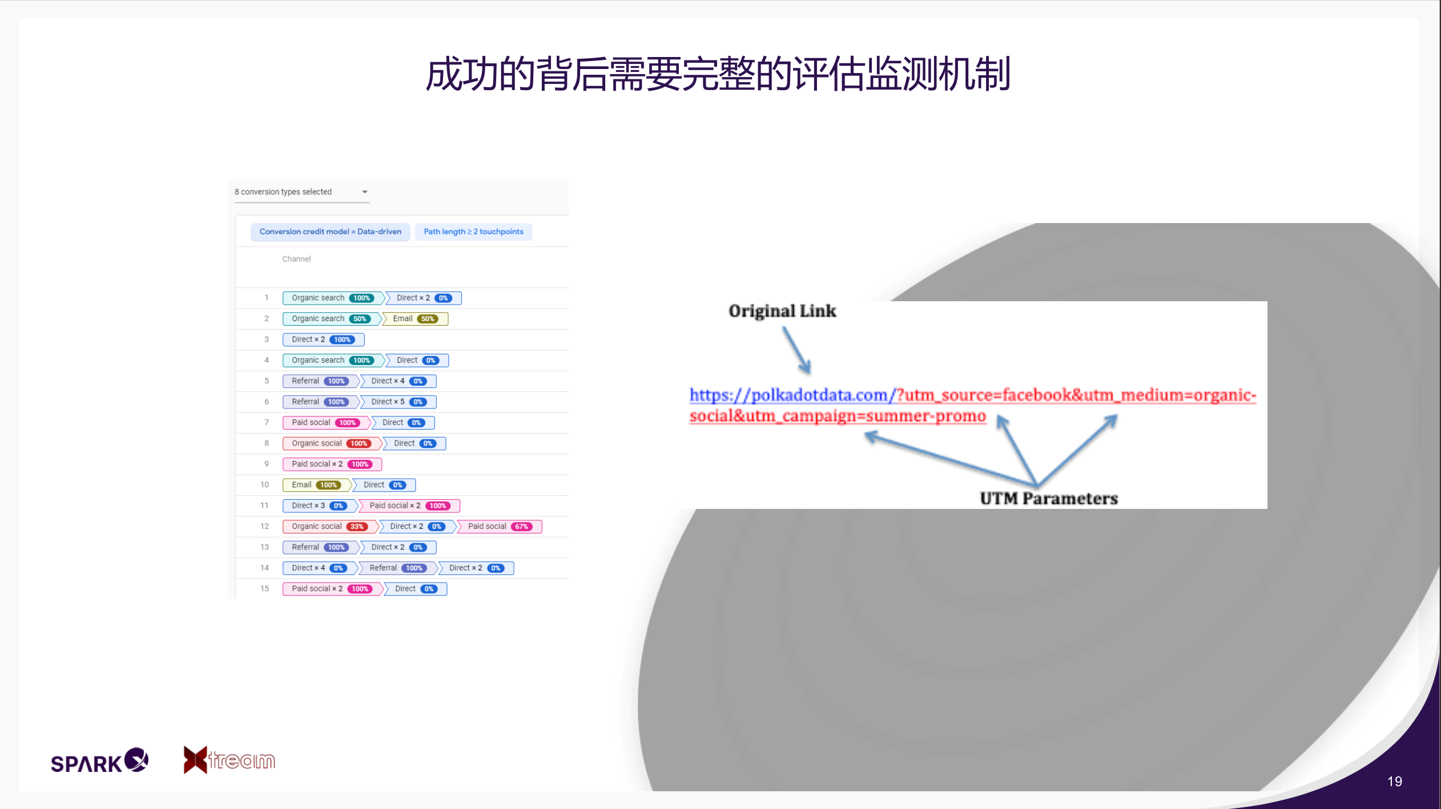Select the Original Link label
1441x809 pixels.
[x=782, y=311]
